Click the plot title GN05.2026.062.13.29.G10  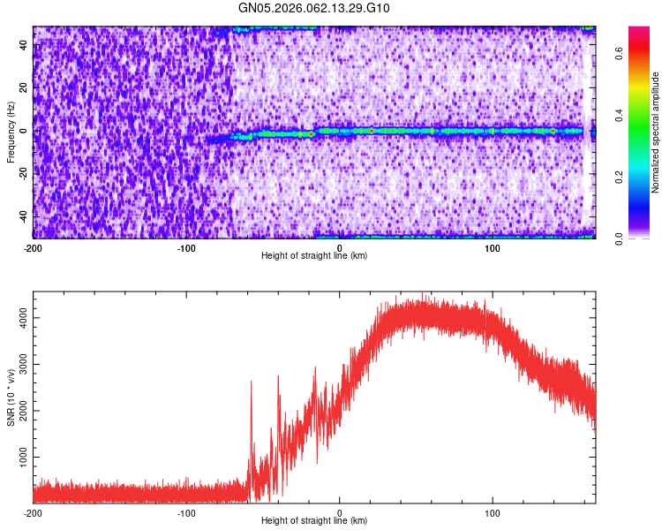[314, 9]
